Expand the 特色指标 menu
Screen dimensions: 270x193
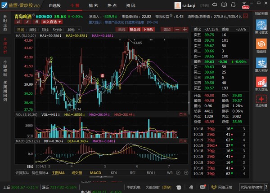[x=40, y=173]
